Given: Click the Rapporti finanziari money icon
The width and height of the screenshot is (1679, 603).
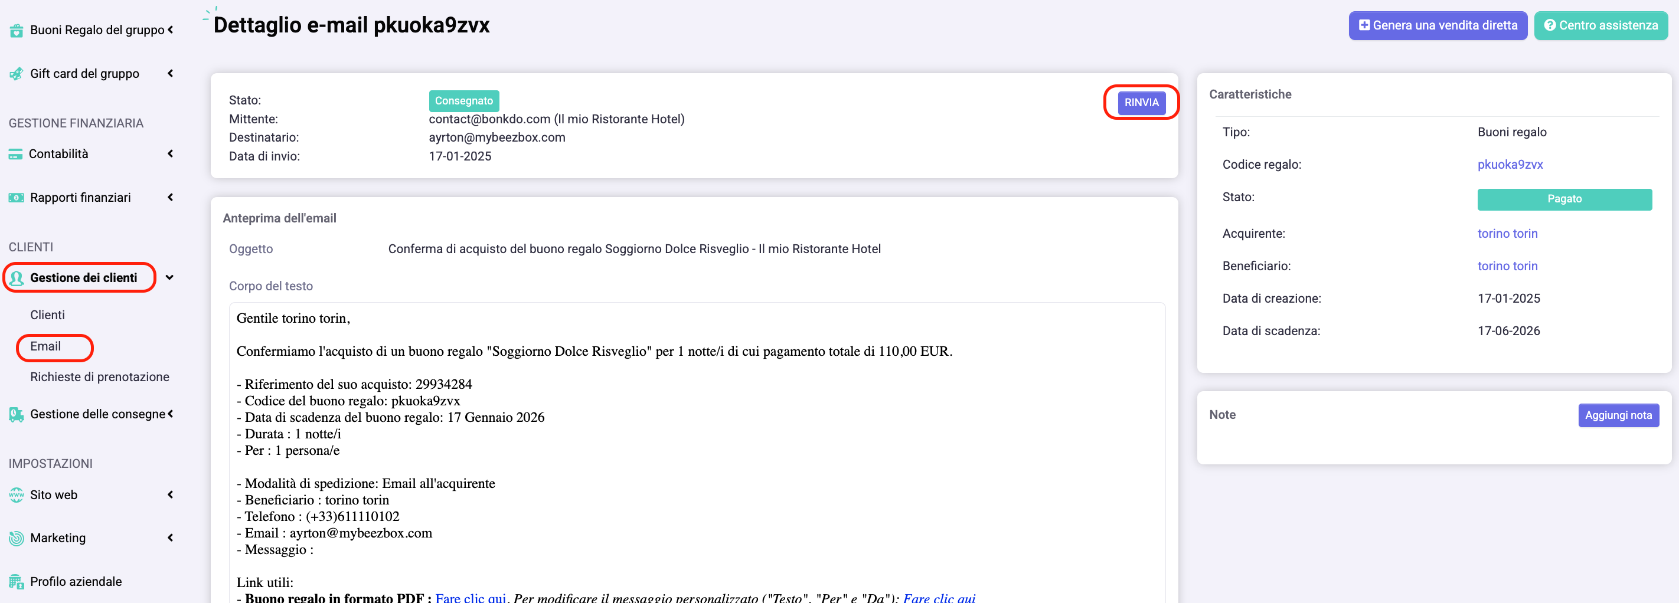Looking at the screenshot, I should [17, 197].
